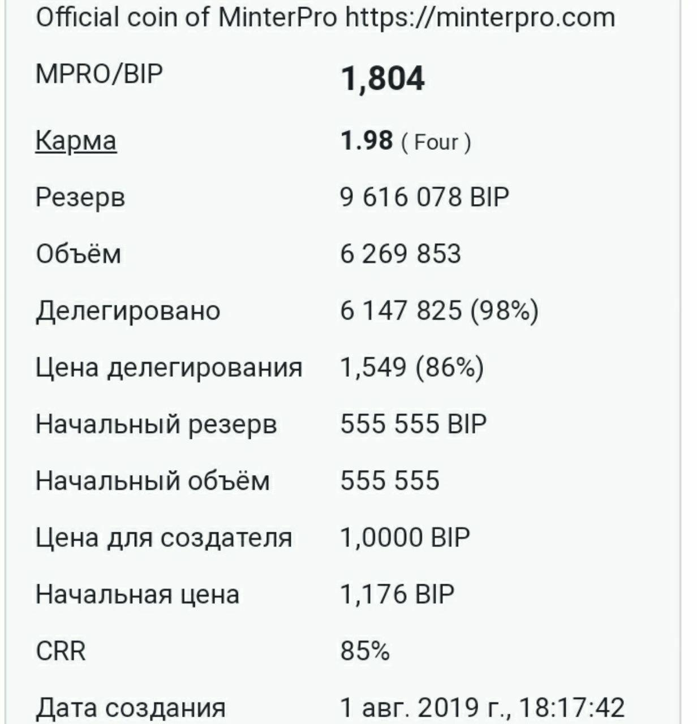The width and height of the screenshot is (697, 724).
Task: Click the 9 616 078 BIP reserve value
Action: [x=424, y=197]
